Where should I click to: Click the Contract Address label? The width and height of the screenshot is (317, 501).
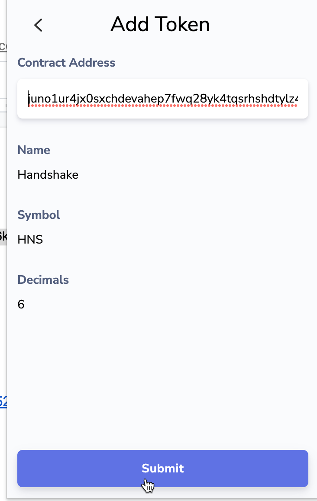coord(66,63)
